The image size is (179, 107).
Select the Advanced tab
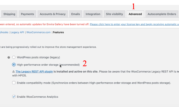click(x=135, y=14)
